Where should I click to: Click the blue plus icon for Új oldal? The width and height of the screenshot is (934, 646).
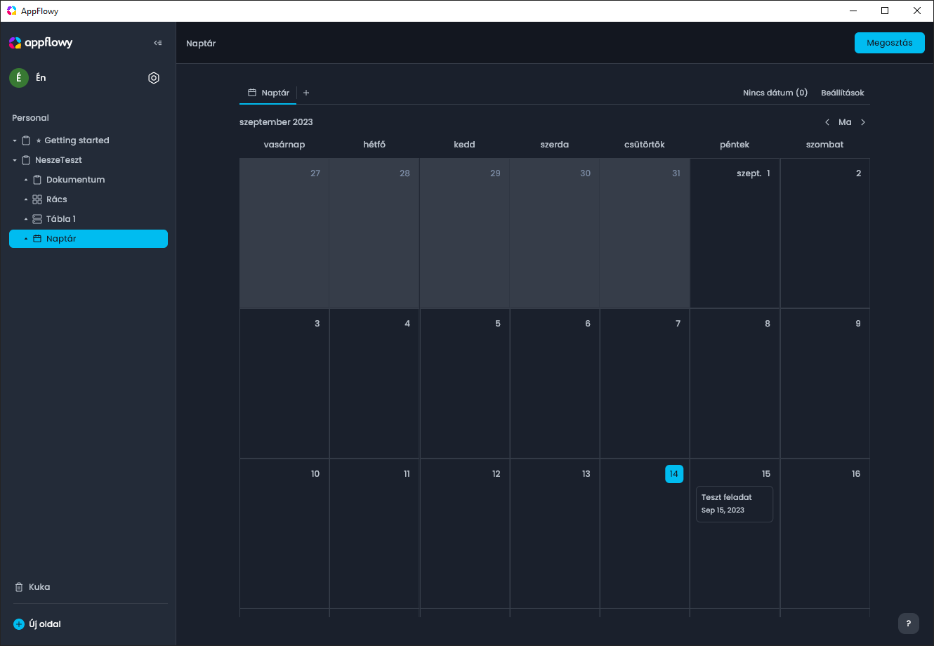(19, 624)
